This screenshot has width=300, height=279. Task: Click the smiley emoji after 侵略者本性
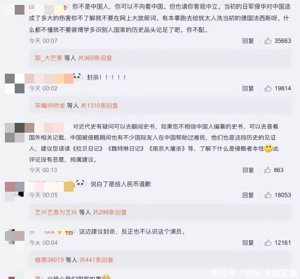(x=268, y=148)
